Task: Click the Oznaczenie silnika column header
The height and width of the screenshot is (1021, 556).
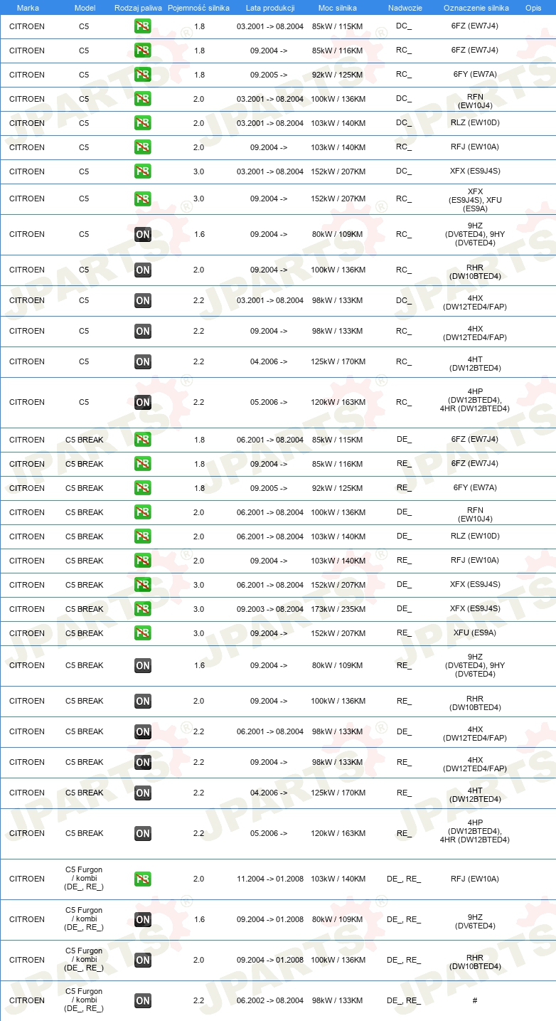Action: click(x=476, y=8)
